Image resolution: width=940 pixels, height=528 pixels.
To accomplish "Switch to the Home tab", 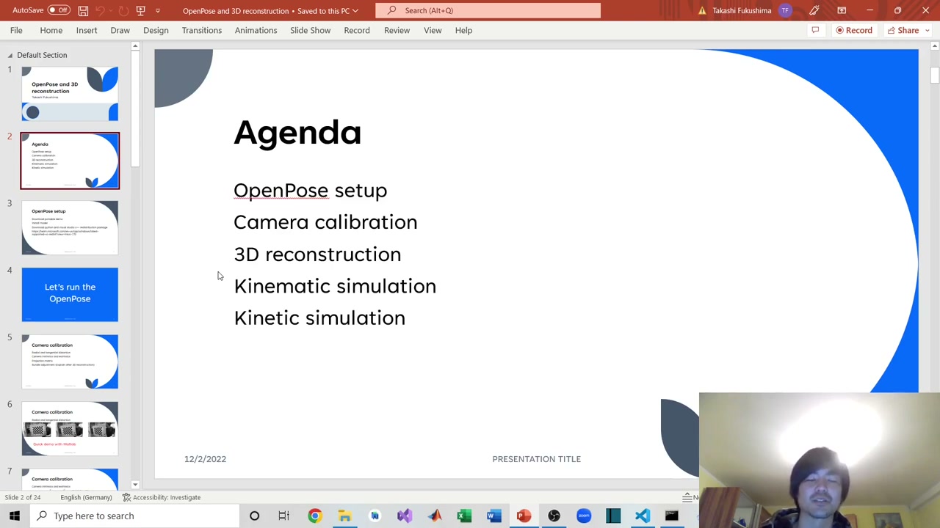I will pyautogui.click(x=51, y=30).
